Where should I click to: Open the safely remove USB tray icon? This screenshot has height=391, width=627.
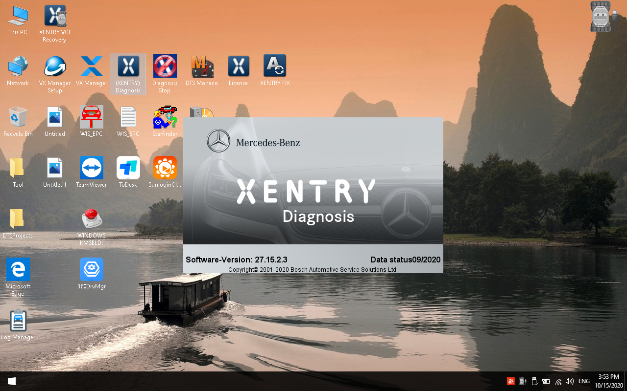[x=534, y=381]
